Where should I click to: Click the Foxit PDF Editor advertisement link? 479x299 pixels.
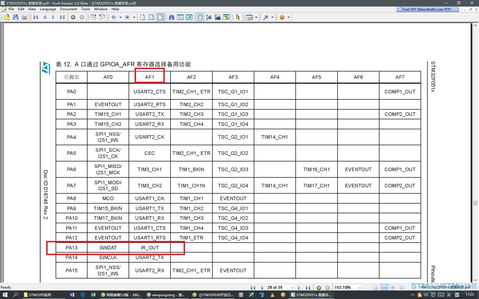(427, 9)
